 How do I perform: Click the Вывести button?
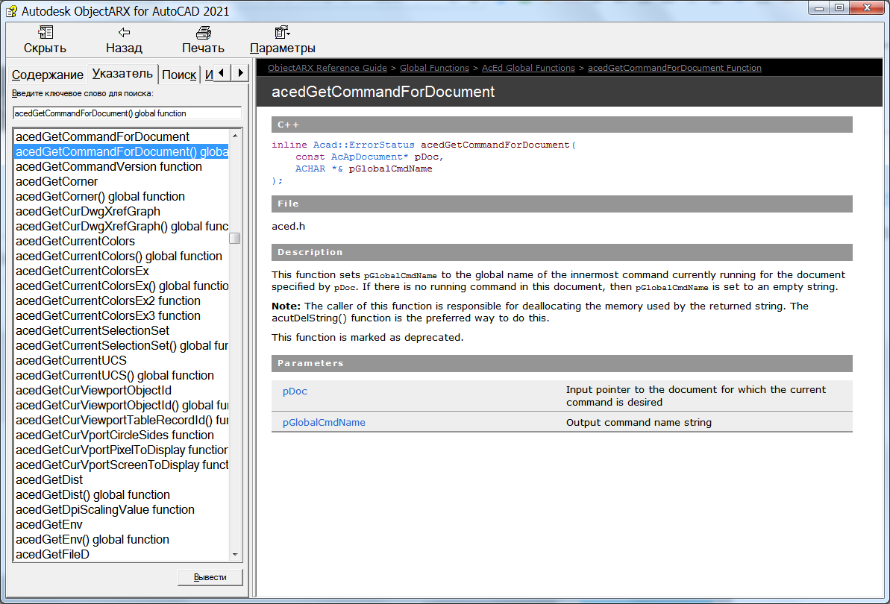click(210, 577)
